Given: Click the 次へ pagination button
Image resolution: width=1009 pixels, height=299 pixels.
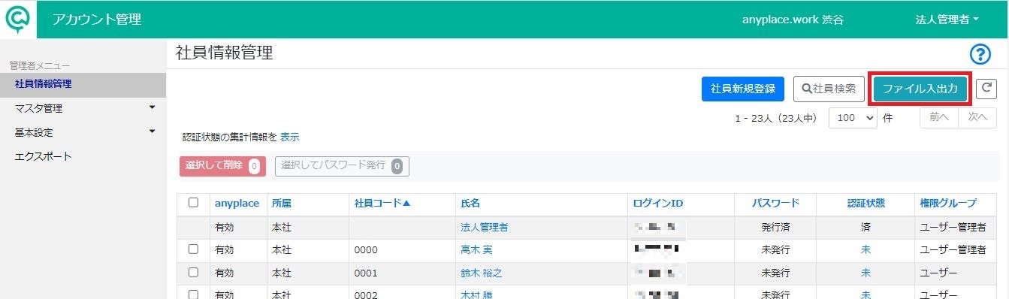Looking at the screenshot, I should coord(977,117).
